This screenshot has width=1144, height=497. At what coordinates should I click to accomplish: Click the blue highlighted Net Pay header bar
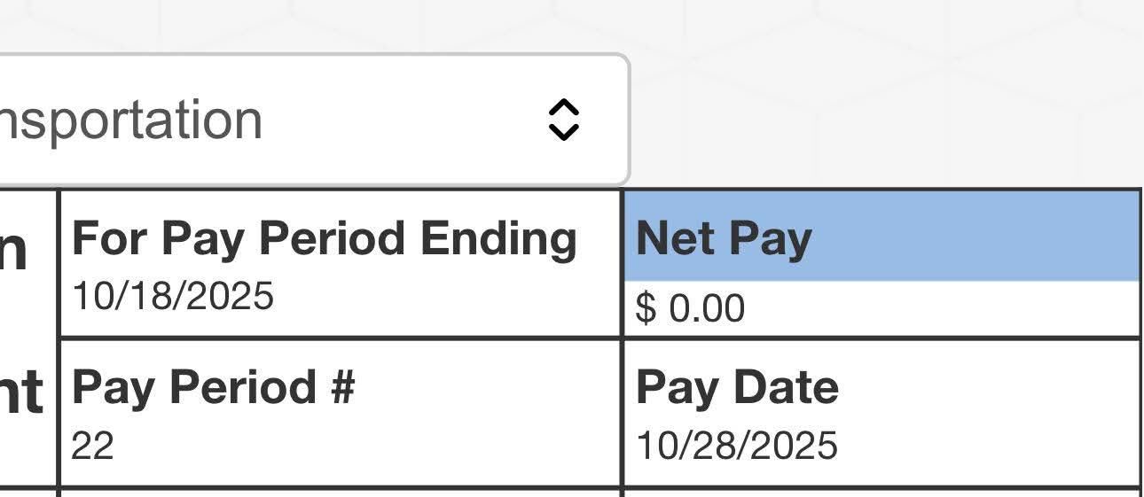coord(976,237)
